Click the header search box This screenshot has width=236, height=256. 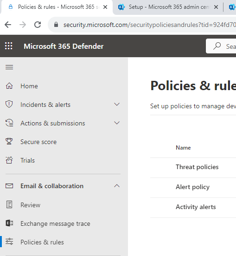221,46
